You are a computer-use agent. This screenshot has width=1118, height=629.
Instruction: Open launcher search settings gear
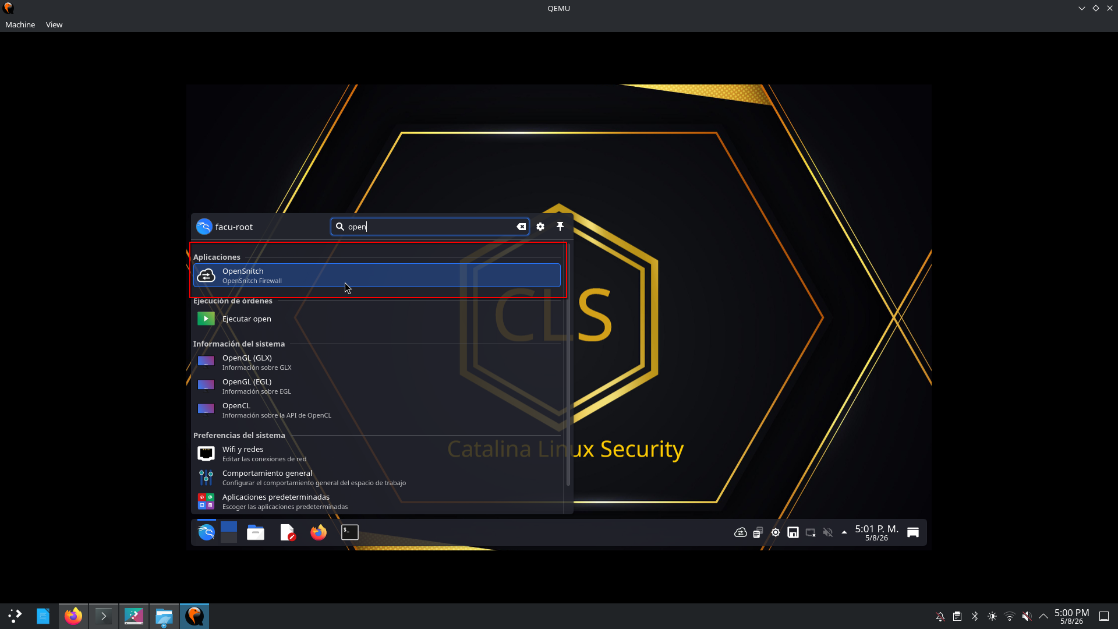[x=540, y=227]
